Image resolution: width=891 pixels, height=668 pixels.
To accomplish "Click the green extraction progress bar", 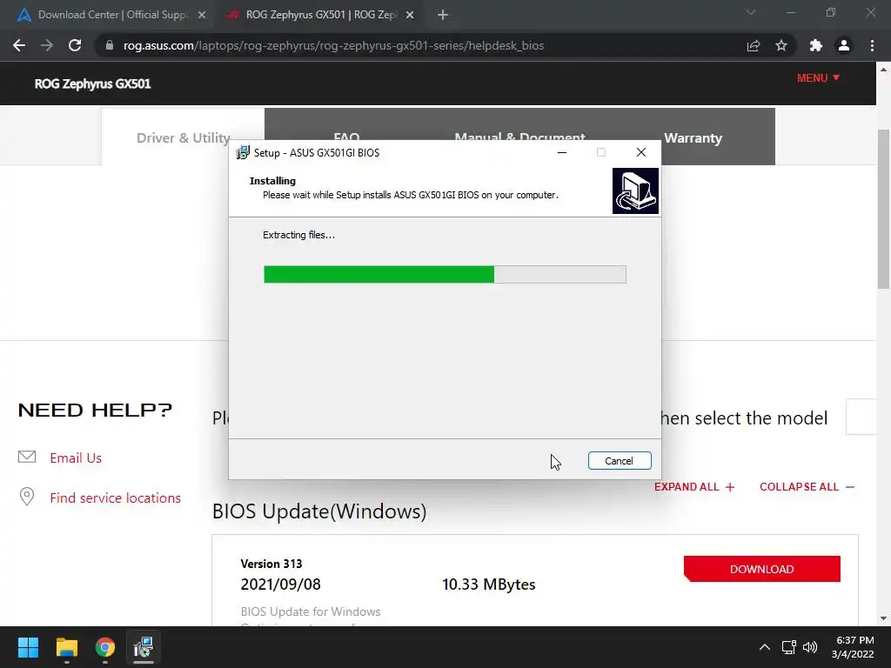I will (445, 274).
